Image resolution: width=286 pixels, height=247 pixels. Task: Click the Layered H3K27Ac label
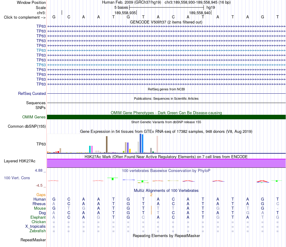point(20,161)
